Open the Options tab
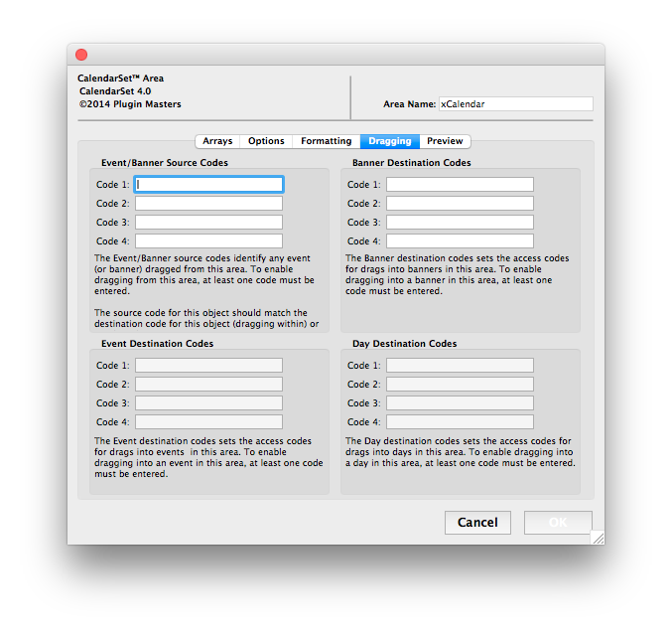This screenshot has height=636, width=672. pyautogui.click(x=266, y=141)
